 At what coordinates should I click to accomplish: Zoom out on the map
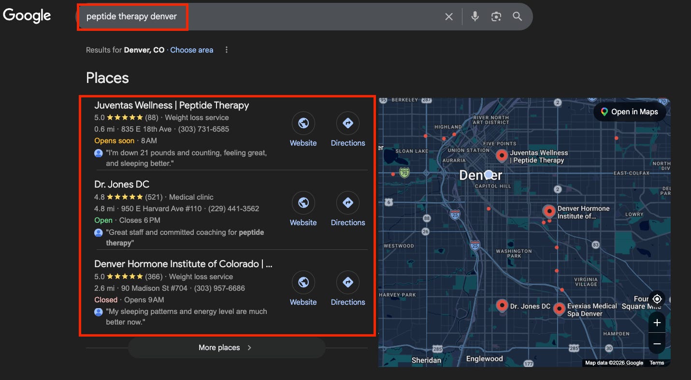(x=657, y=343)
